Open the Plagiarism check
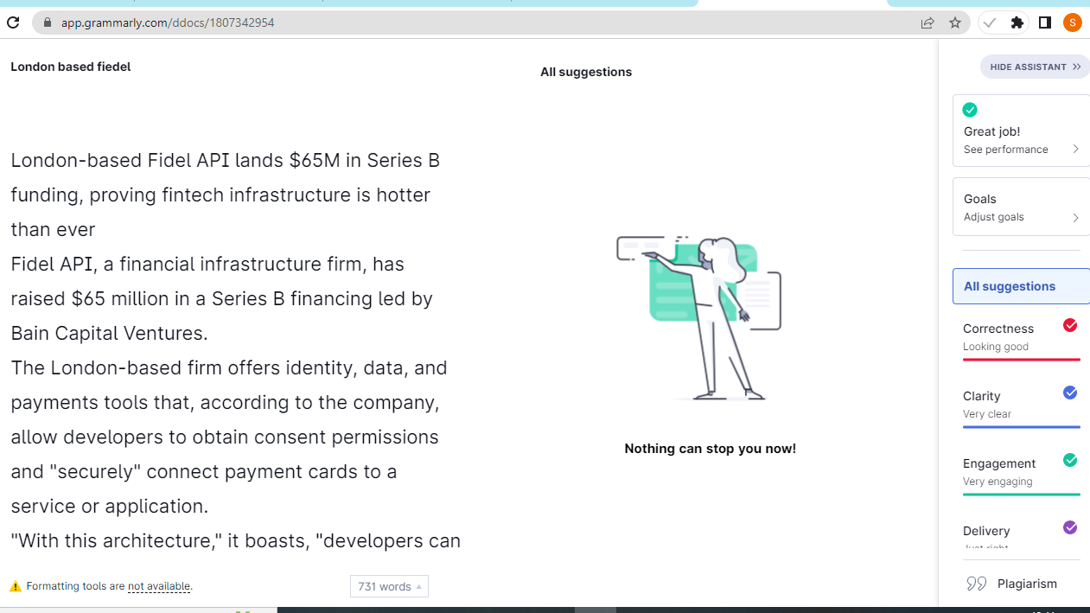1090x613 pixels. (1021, 584)
